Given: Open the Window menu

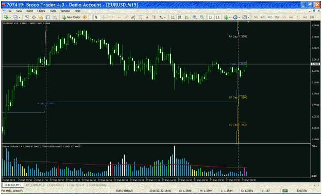Looking at the screenshot, I should coord(65,11).
